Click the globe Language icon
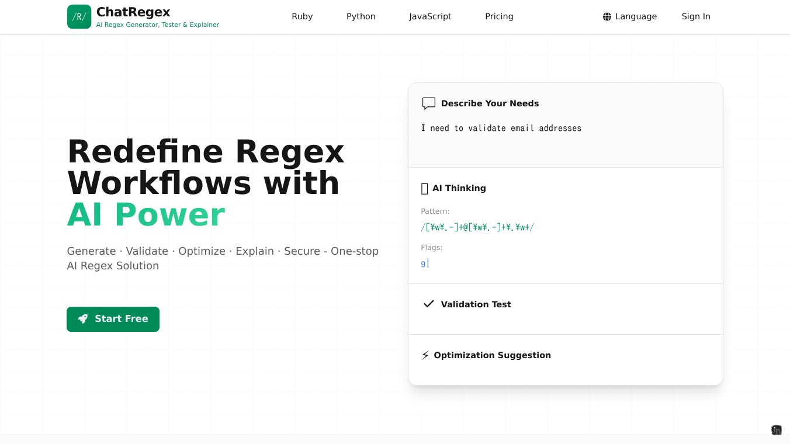 pyautogui.click(x=607, y=16)
